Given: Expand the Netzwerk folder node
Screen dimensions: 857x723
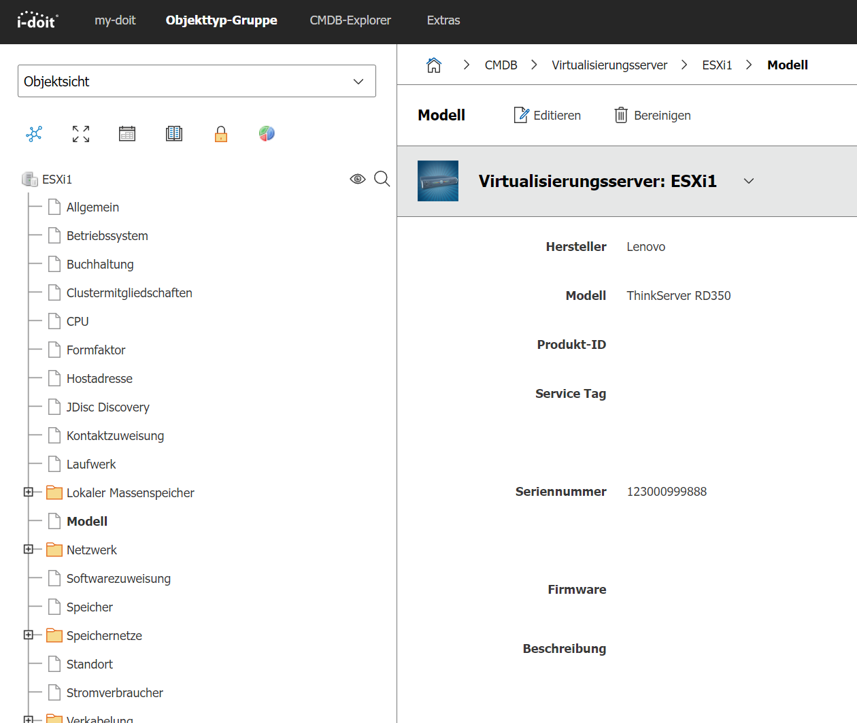Looking at the screenshot, I should [x=29, y=550].
